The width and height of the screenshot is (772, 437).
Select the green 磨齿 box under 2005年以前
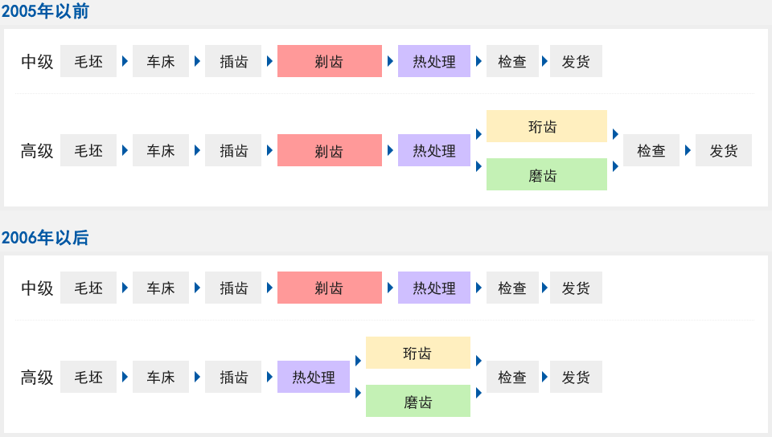546,174
